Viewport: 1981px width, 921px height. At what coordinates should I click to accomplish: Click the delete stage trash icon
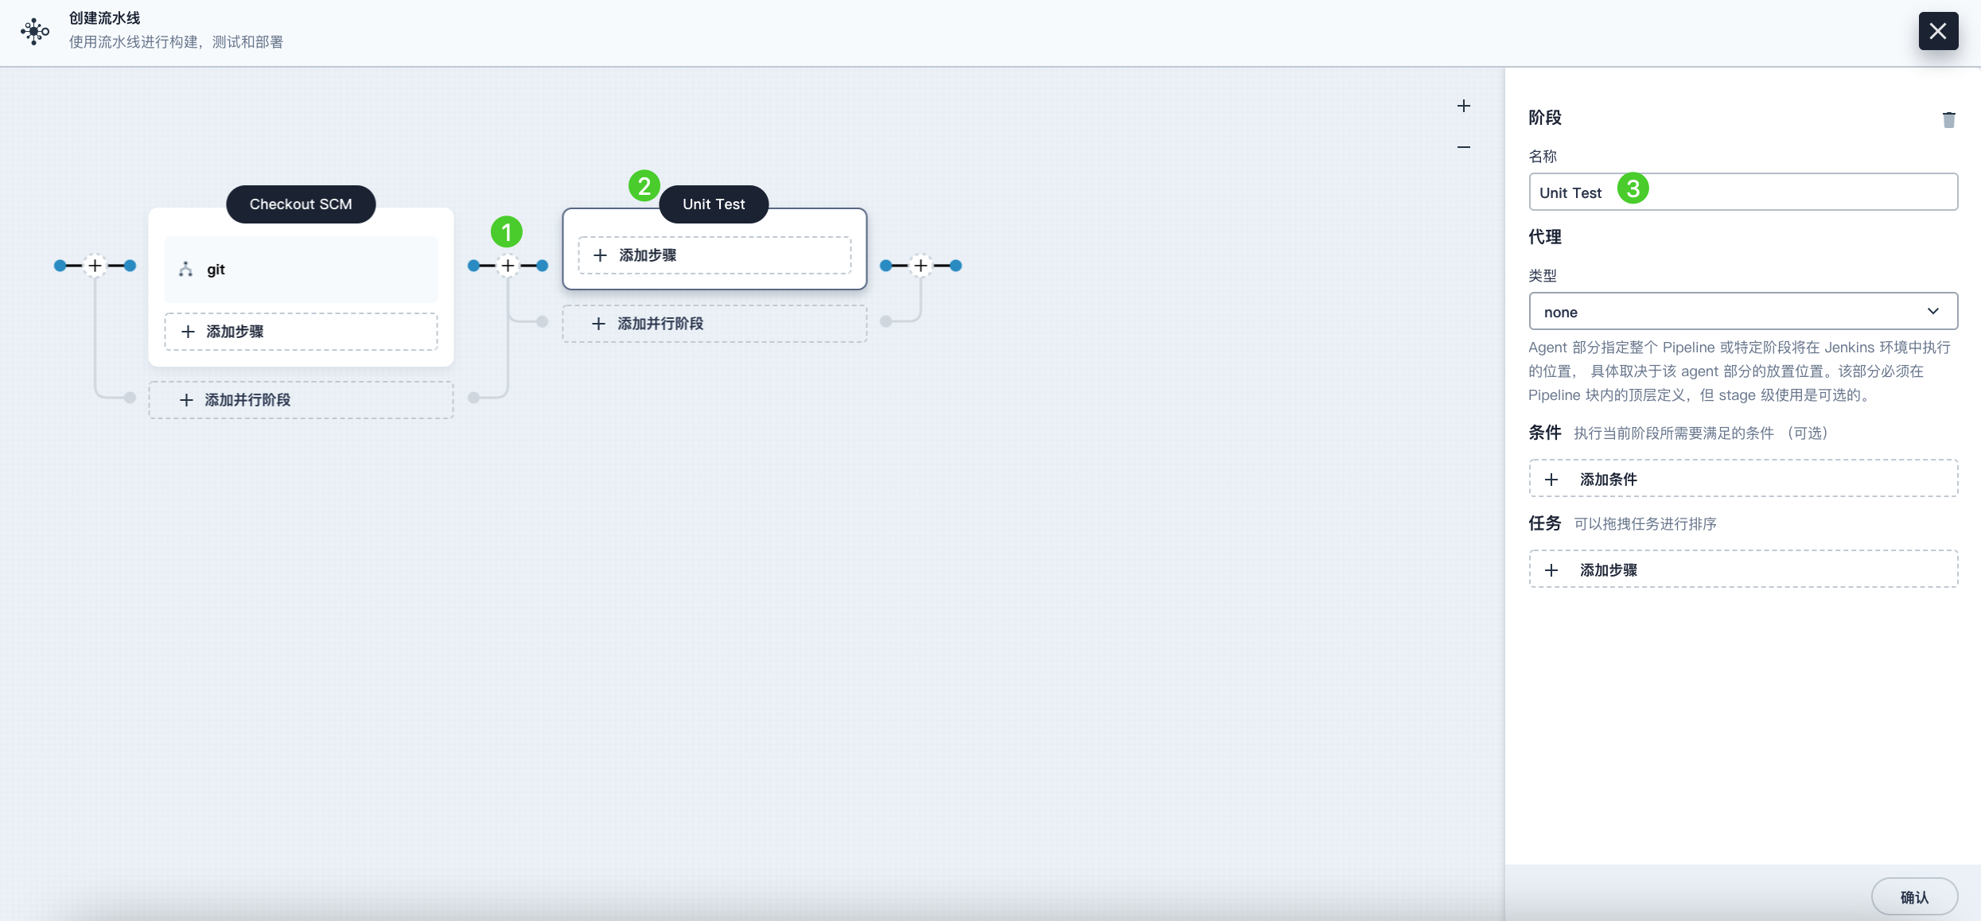[x=1949, y=118]
